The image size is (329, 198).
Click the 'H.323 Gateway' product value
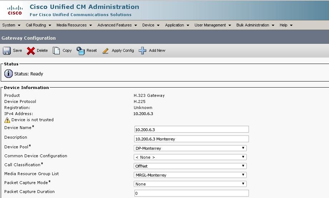pyautogui.click(x=149, y=95)
